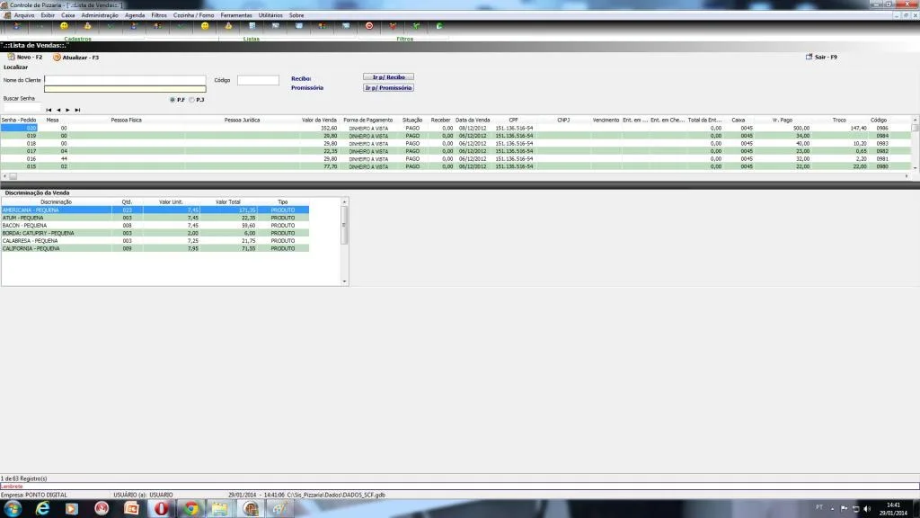Go to last record navigation arrow
The width and height of the screenshot is (920, 518).
(77, 110)
